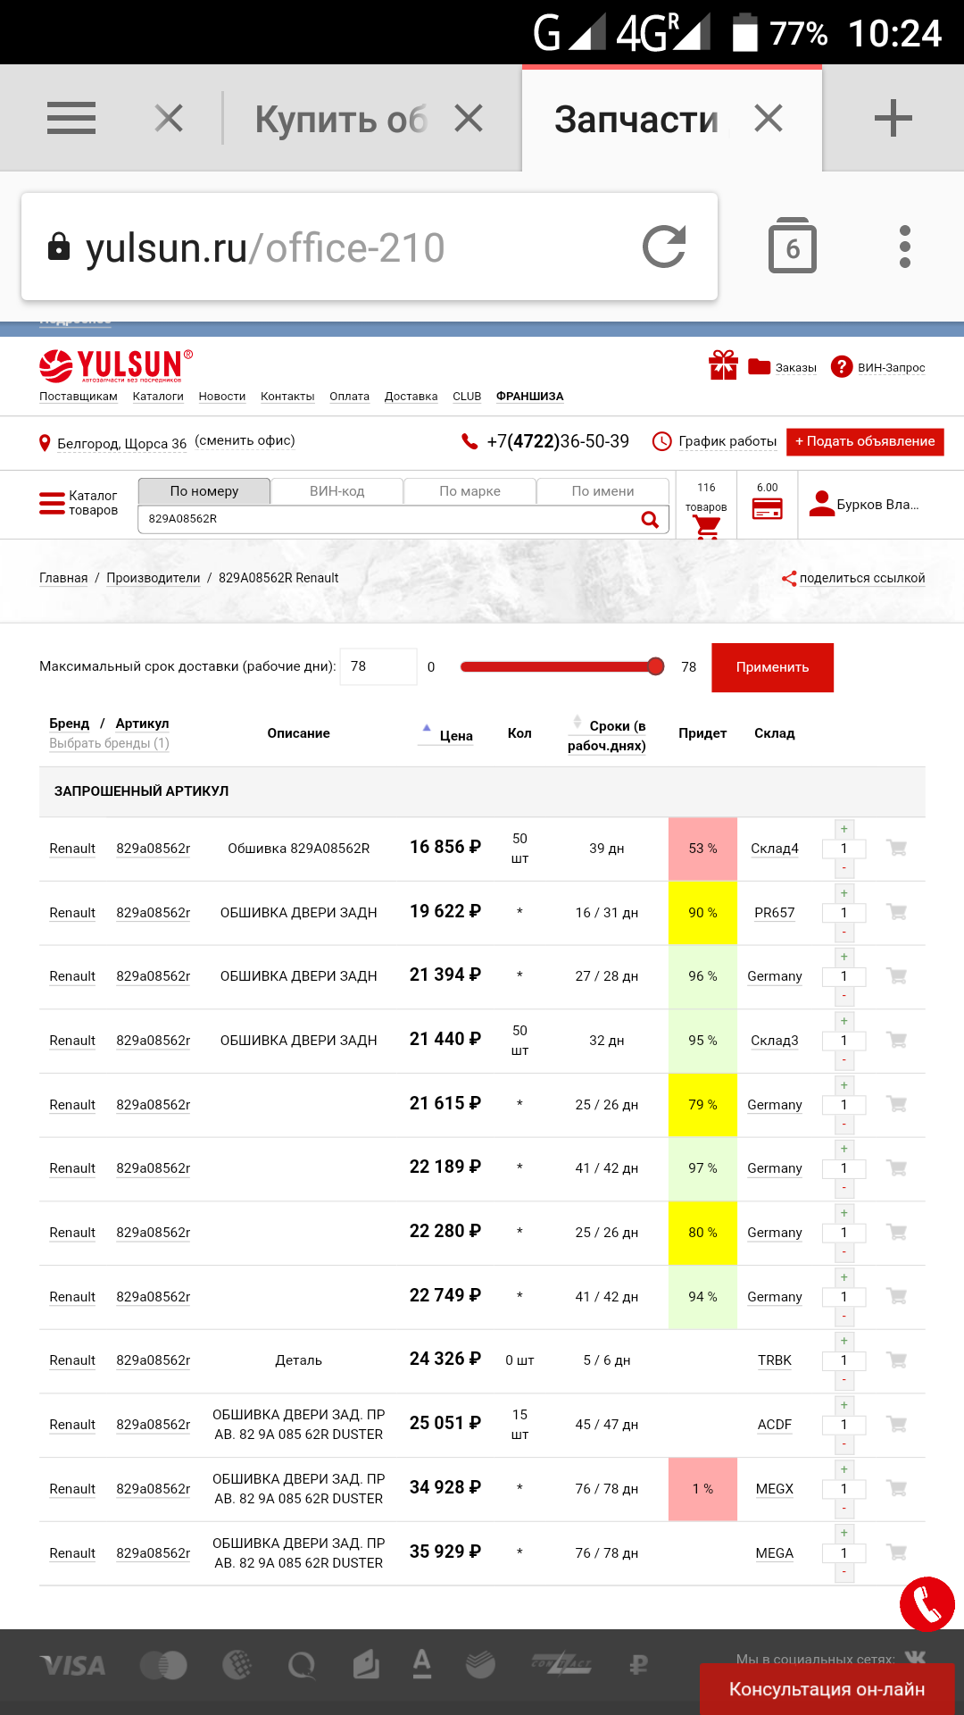Open the VK social network icon
This screenshot has width=964, height=1715.
[915, 1658]
